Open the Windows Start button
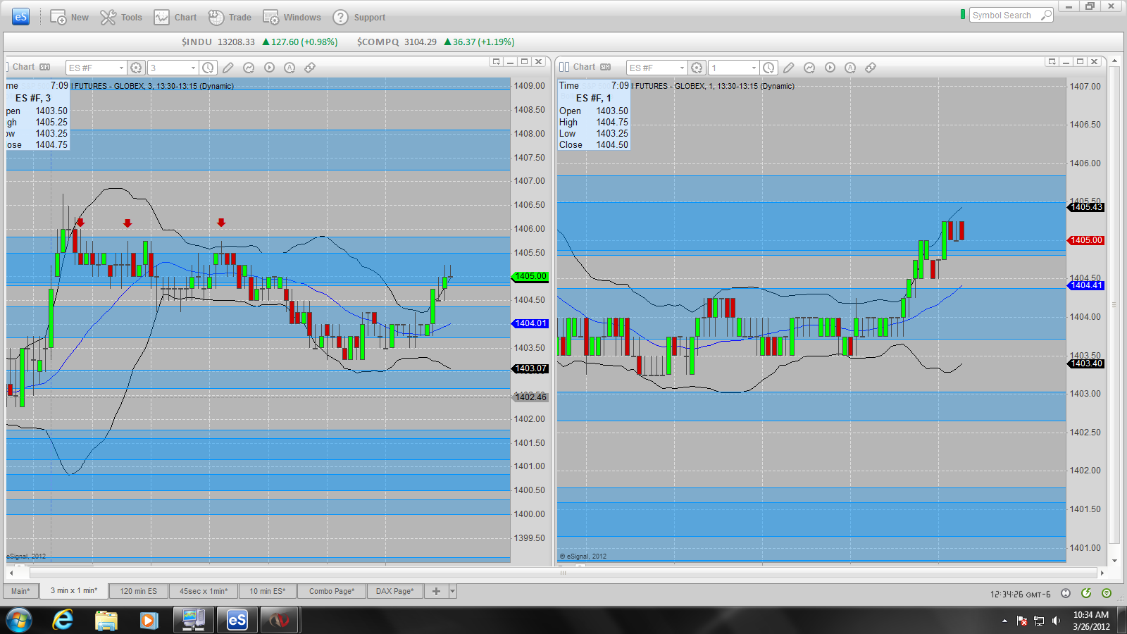 click(x=19, y=620)
